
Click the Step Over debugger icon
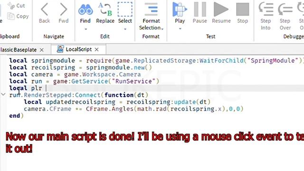click(285, 9)
